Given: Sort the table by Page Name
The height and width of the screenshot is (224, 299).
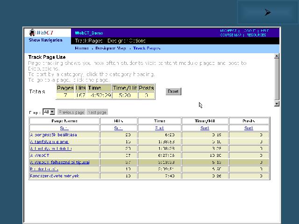Looking at the screenshot, I should [64, 128].
